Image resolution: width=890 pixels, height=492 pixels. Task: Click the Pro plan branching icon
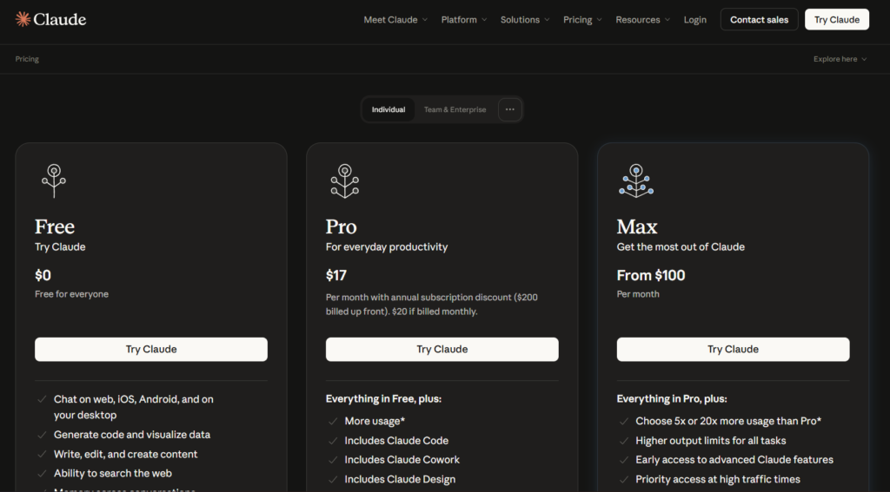pyautogui.click(x=344, y=180)
